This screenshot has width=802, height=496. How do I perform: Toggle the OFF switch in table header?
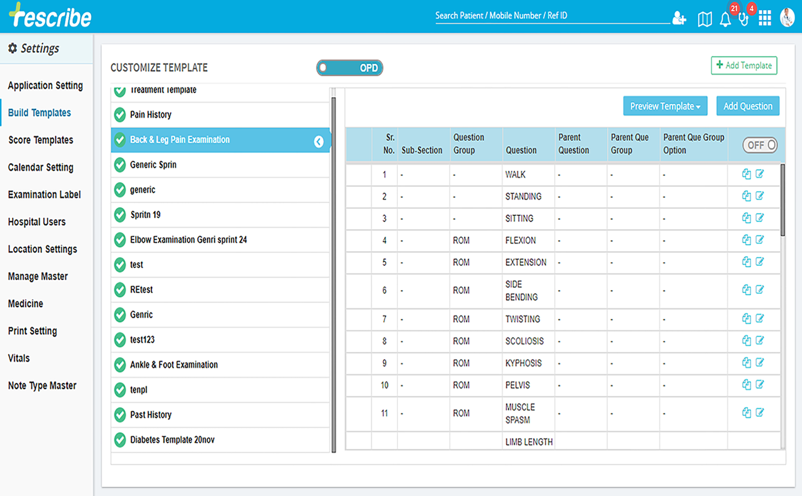coord(760,145)
